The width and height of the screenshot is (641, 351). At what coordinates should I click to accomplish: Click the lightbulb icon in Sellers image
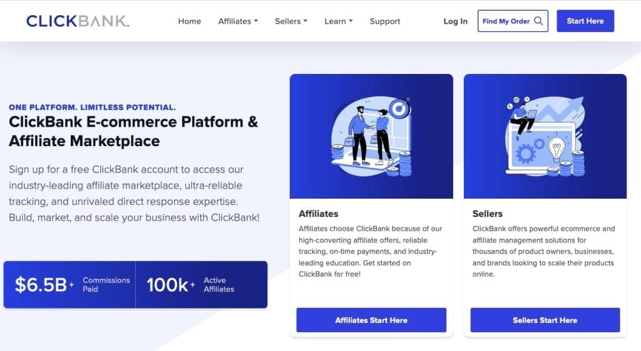pyautogui.click(x=556, y=149)
